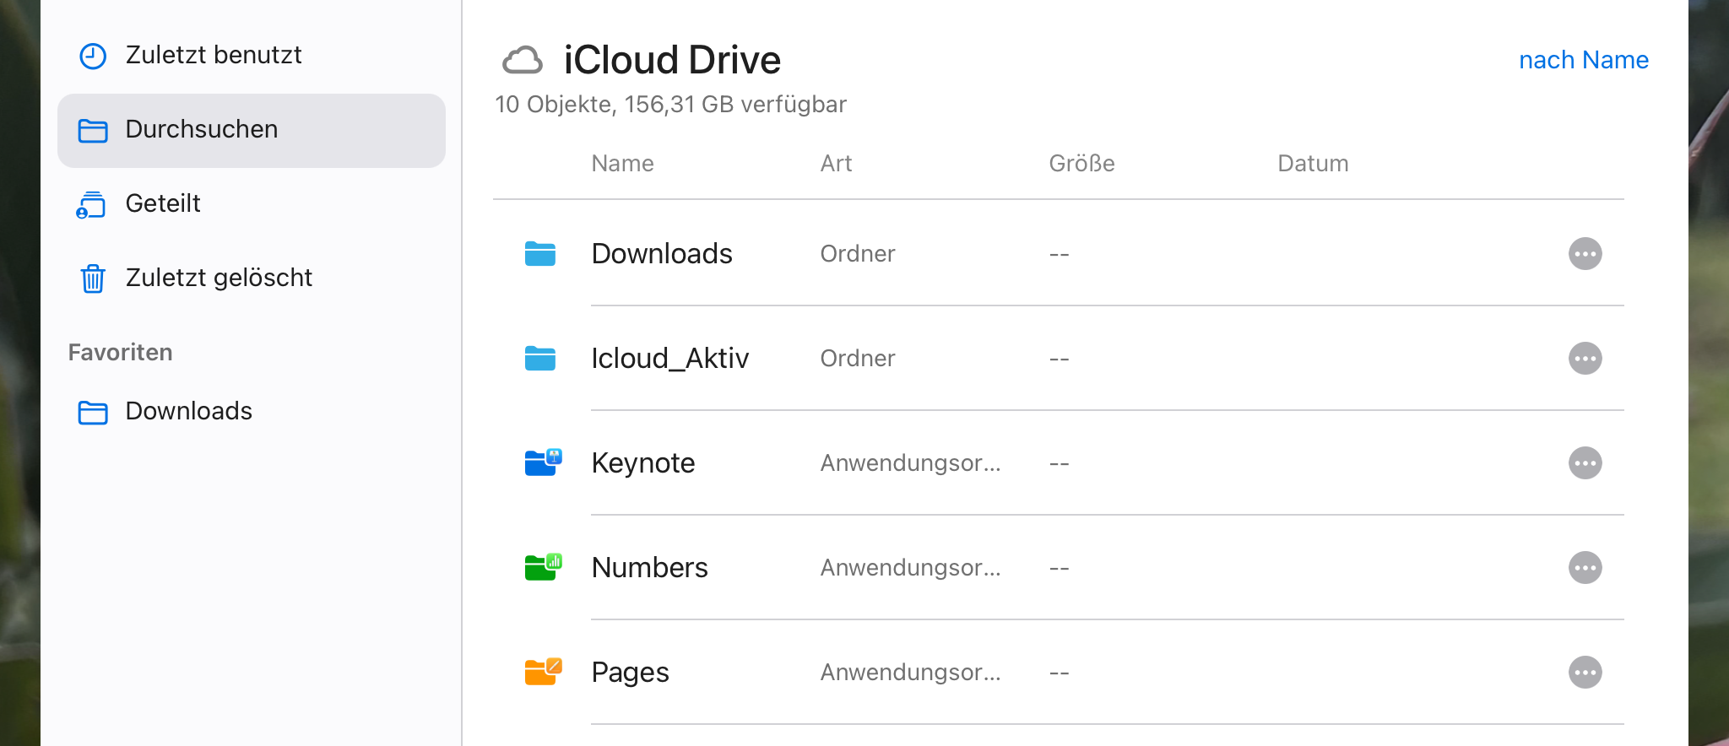Sort by the Größe column header
Viewport: 1729px width, 746px height.
(x=1081, y=164)
